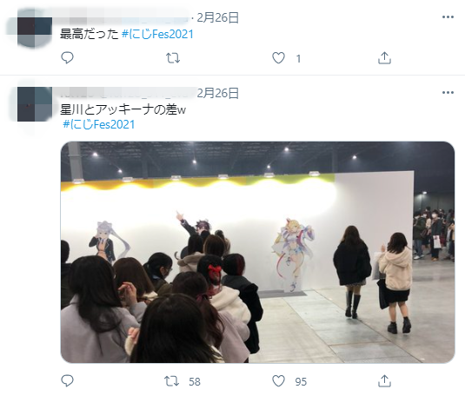Image resolution: width=465 pixels, height=396 pixels.
Task: Open more options for first tweet
Action: click(448, 17)
